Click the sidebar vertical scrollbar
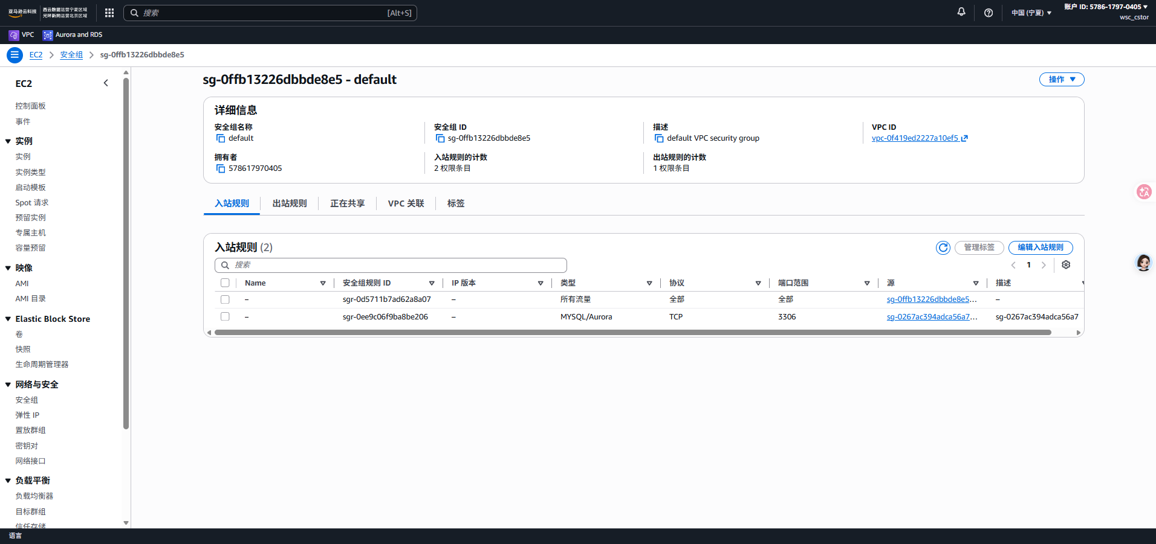Viewport: 1156px width, 544px height. pos(126,254)
